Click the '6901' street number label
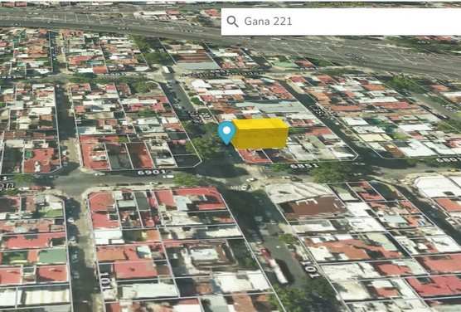 [x=152, y=173]
